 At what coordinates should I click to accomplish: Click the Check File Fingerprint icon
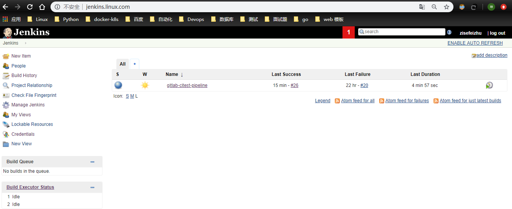(6, 95)
